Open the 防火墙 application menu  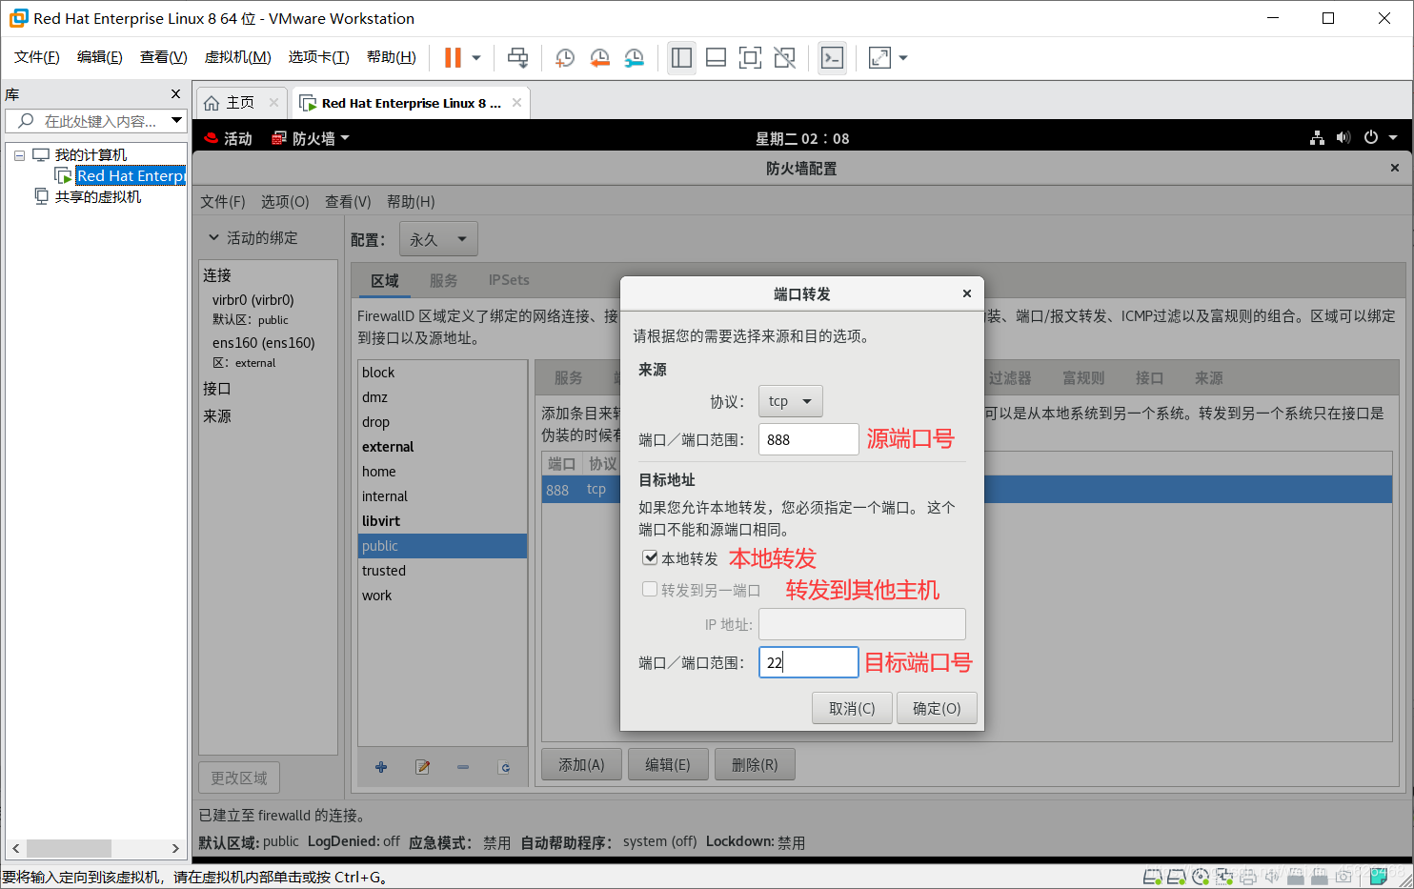tap(311, 138)
